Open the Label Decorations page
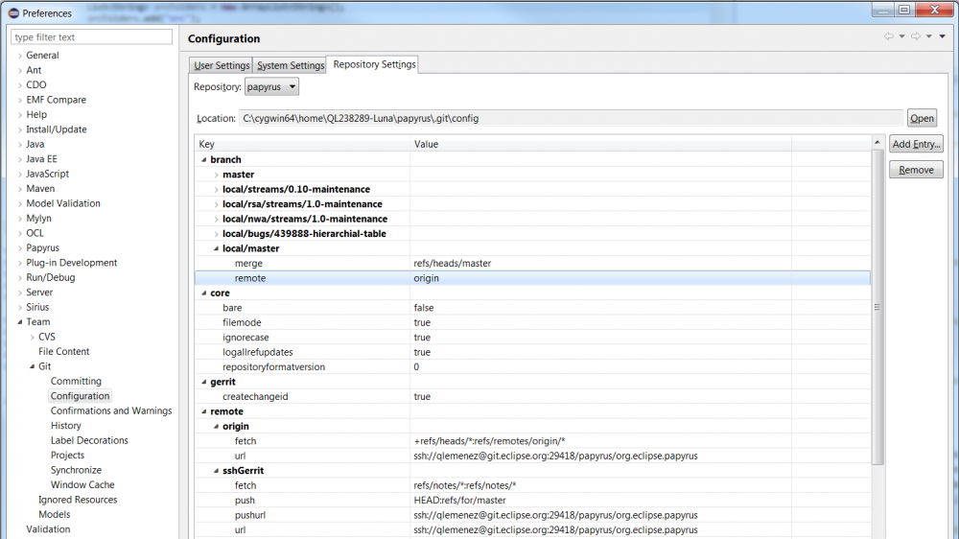This screenshot has height=539, width=959. (x=89, y=440)
